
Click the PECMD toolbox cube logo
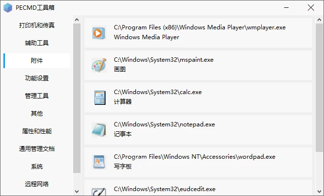pos(8,8)
